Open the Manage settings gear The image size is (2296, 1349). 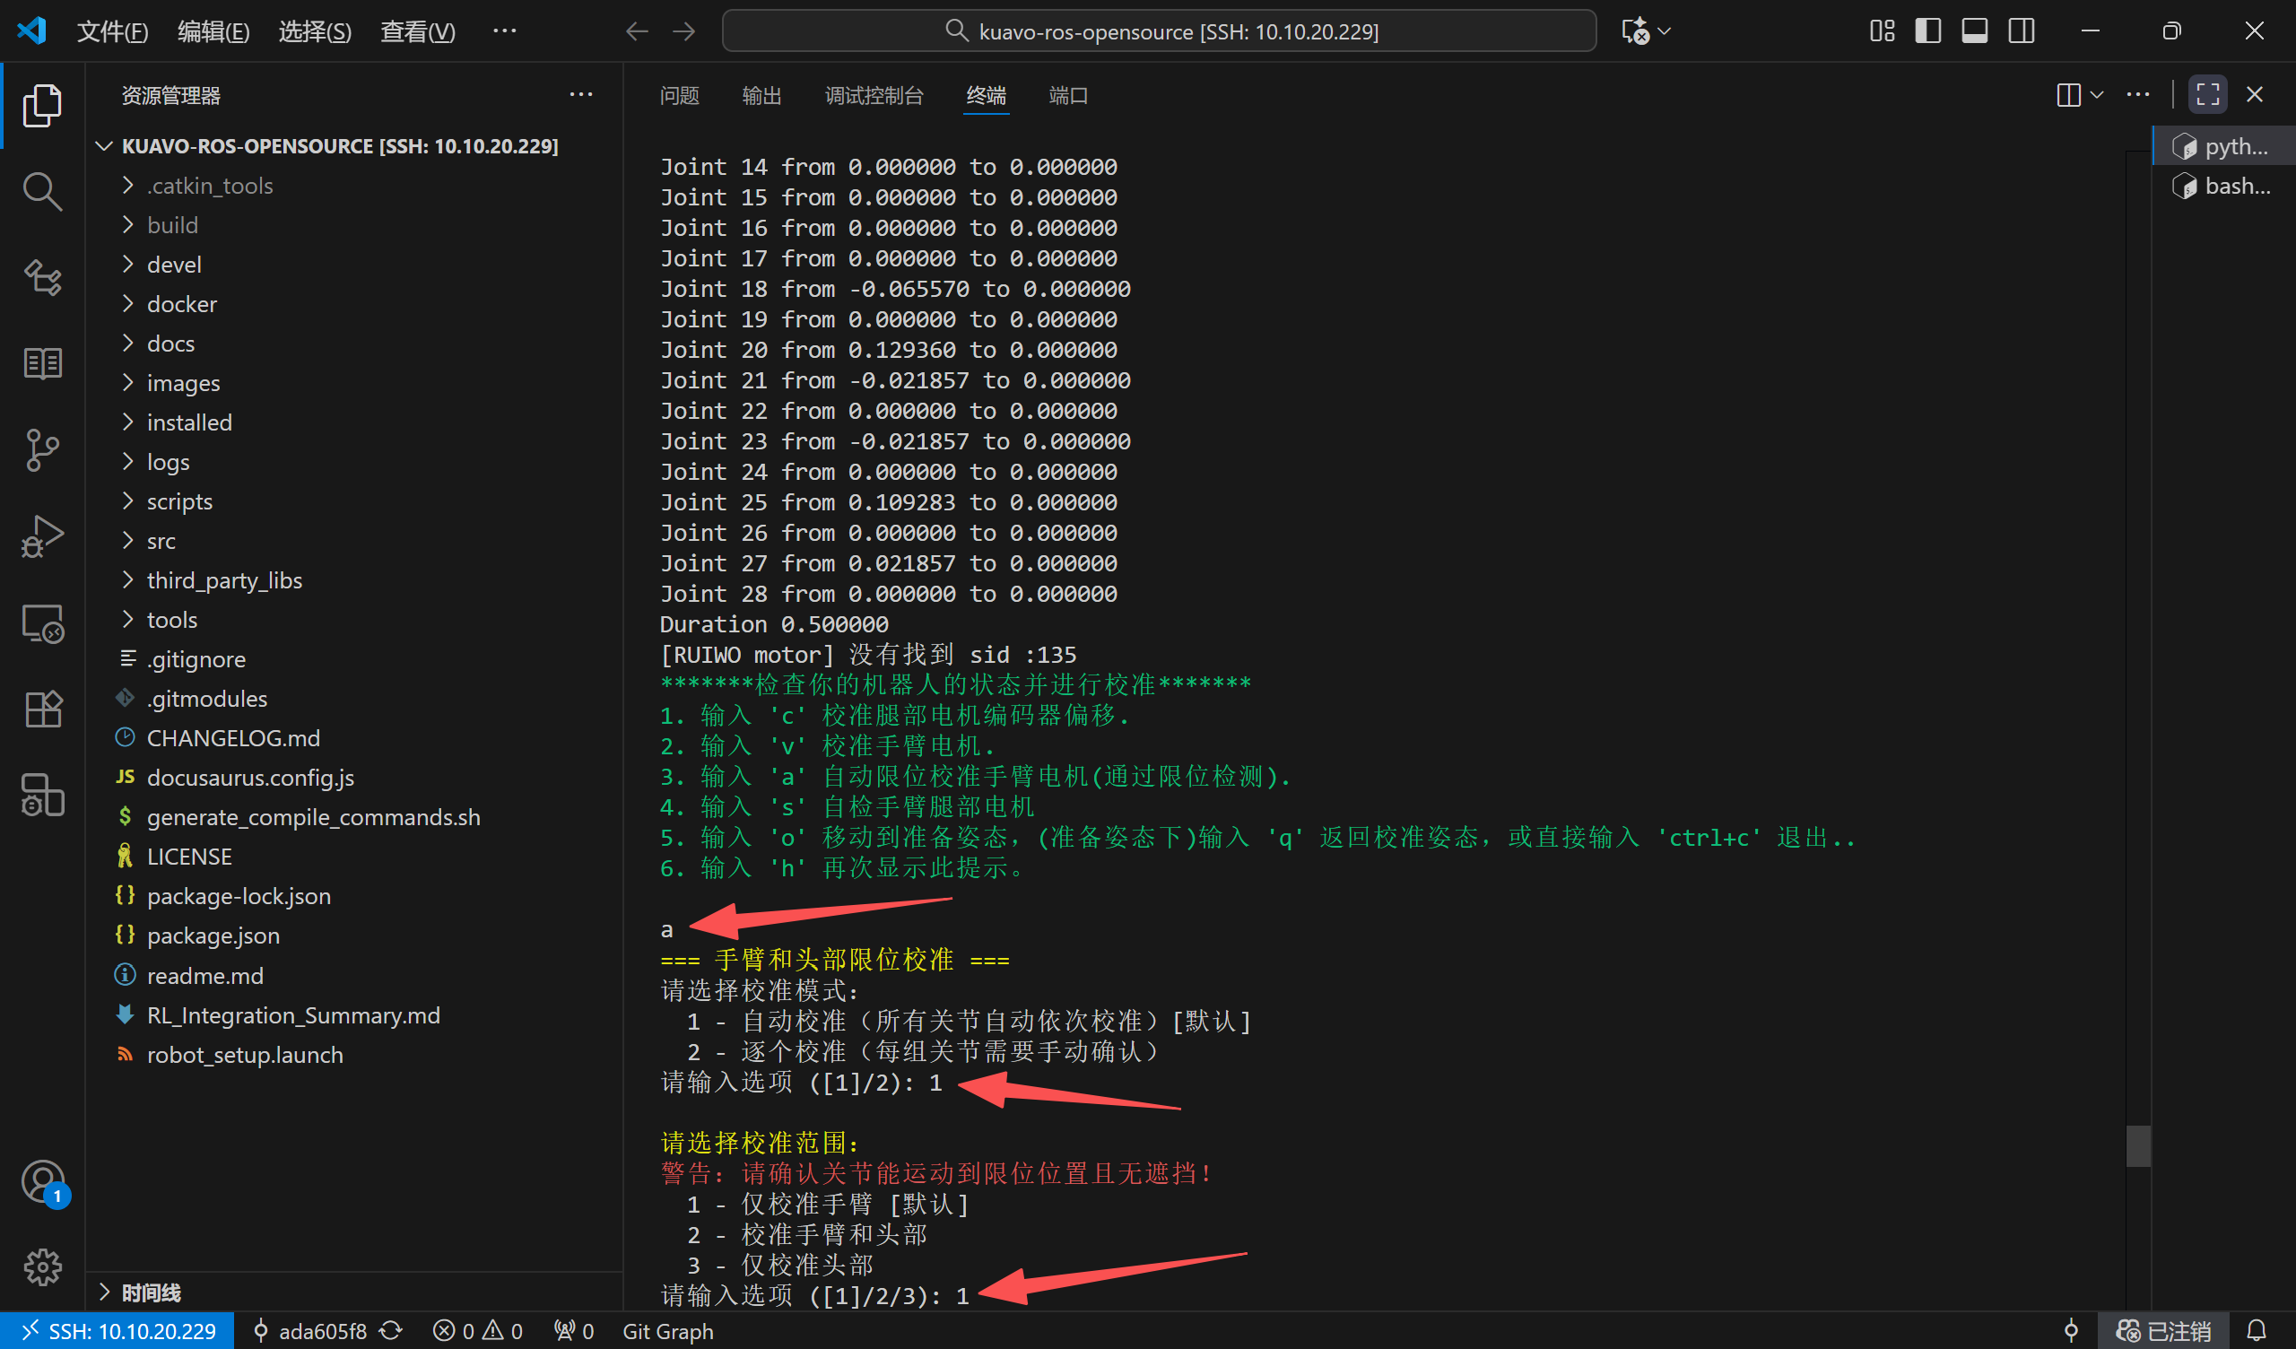(42, 1266)
